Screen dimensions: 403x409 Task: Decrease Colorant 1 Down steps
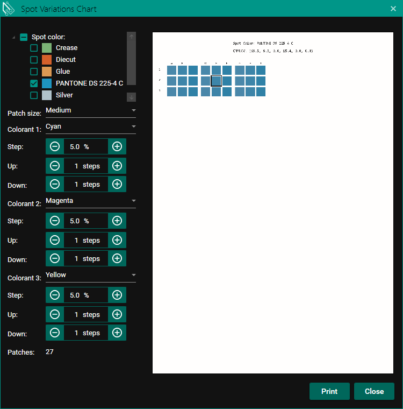55,184
